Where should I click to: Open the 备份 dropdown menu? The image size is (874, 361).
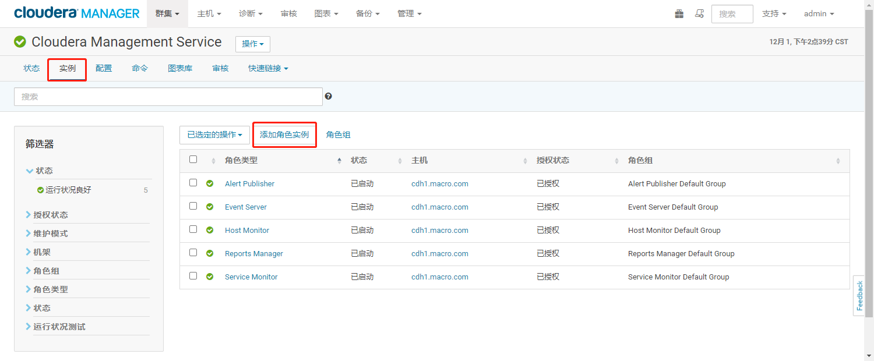[x=368, y=13]
